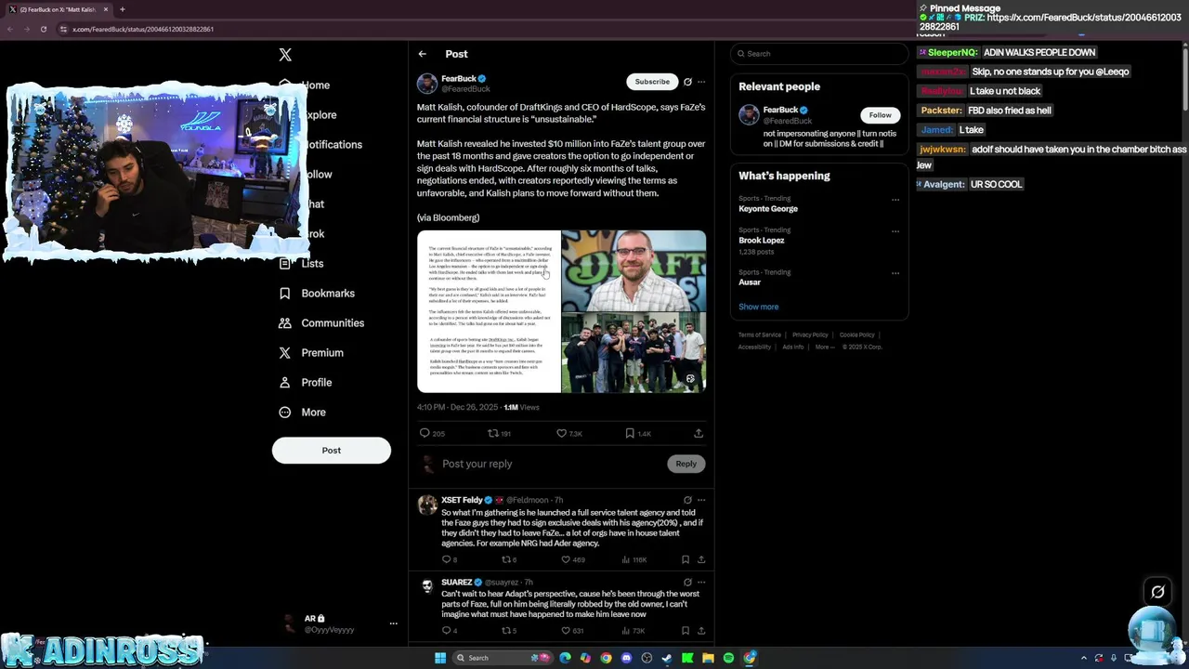
Task: View analytics for XSET Feldy's reply, 116K
Action: (625, 559)
